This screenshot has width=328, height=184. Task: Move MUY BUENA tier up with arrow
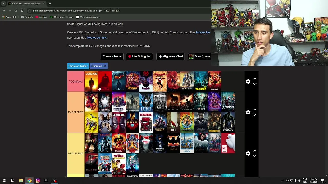tap(255, 151)
